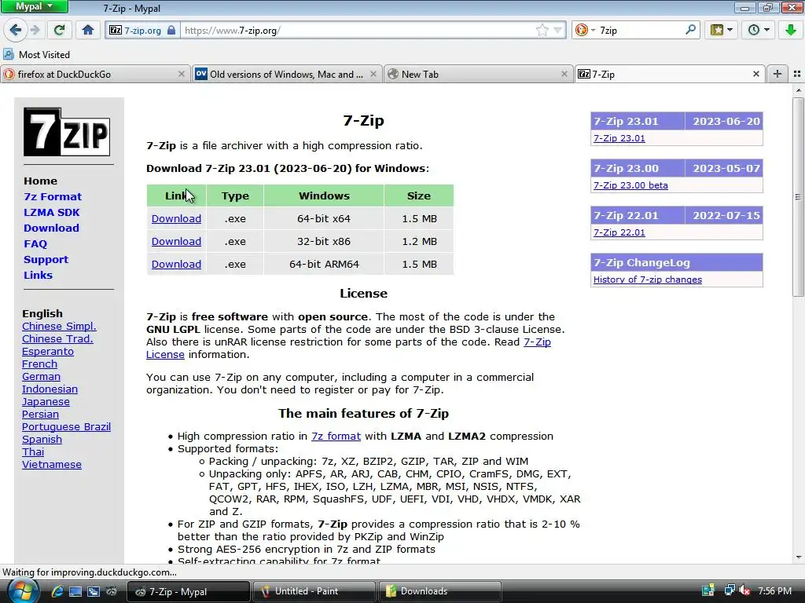Open the Support sidebar link

(x=46, y=259)
